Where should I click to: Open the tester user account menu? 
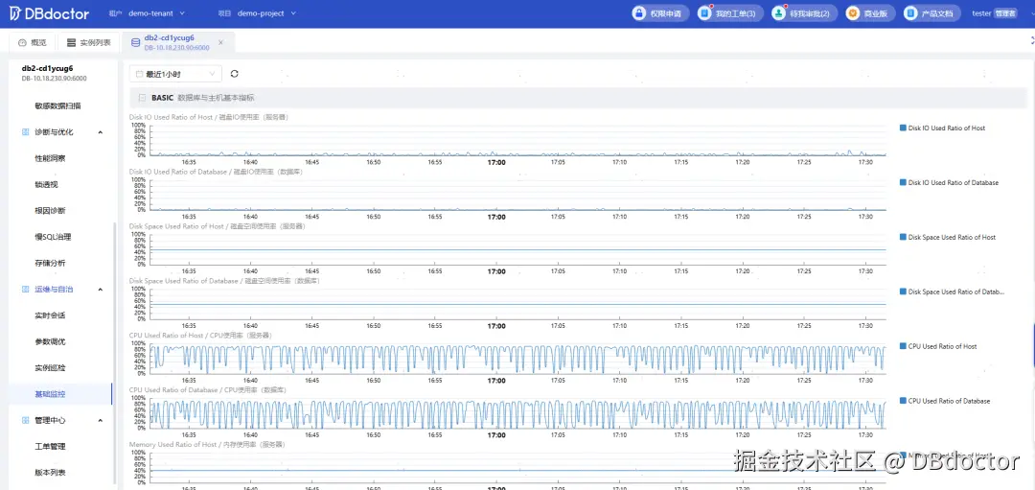(x=994, y=13)
